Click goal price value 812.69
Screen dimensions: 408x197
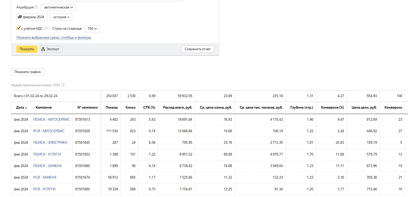click(372, 119)
